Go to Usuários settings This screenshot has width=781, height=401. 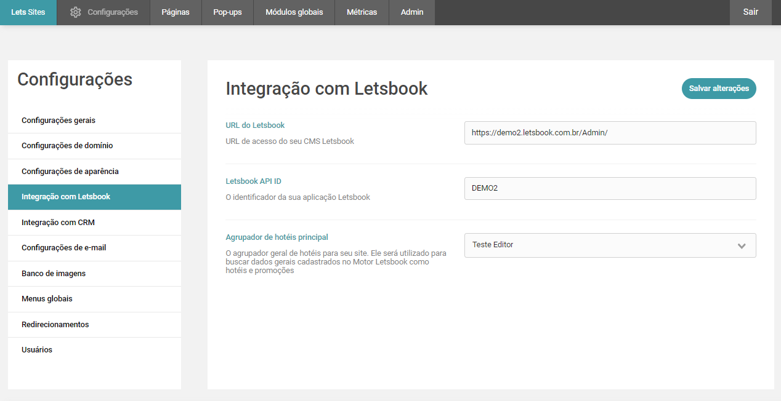click(x=94, y=350)
